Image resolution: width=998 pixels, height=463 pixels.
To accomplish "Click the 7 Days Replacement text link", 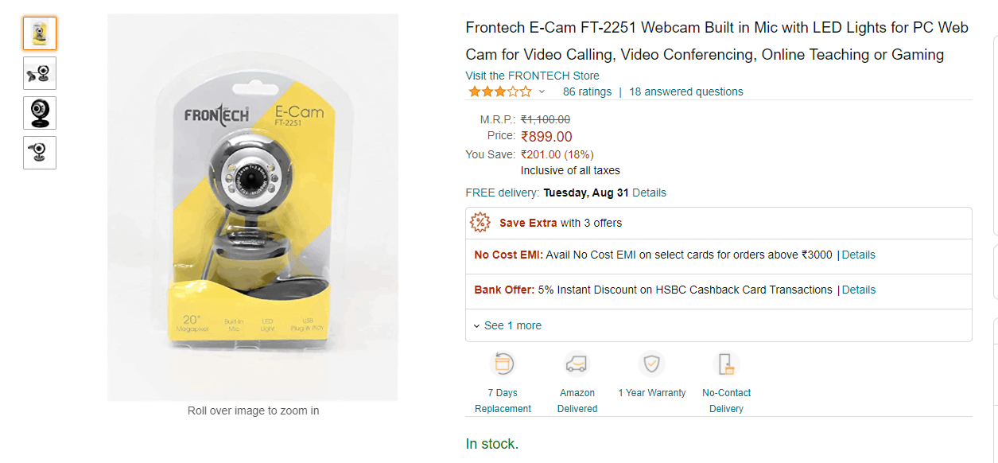I will pos(503,400).
